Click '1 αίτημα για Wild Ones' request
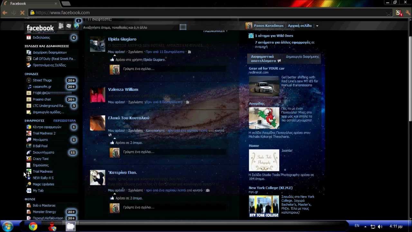412x232 pixels. [x=274, y=36]
